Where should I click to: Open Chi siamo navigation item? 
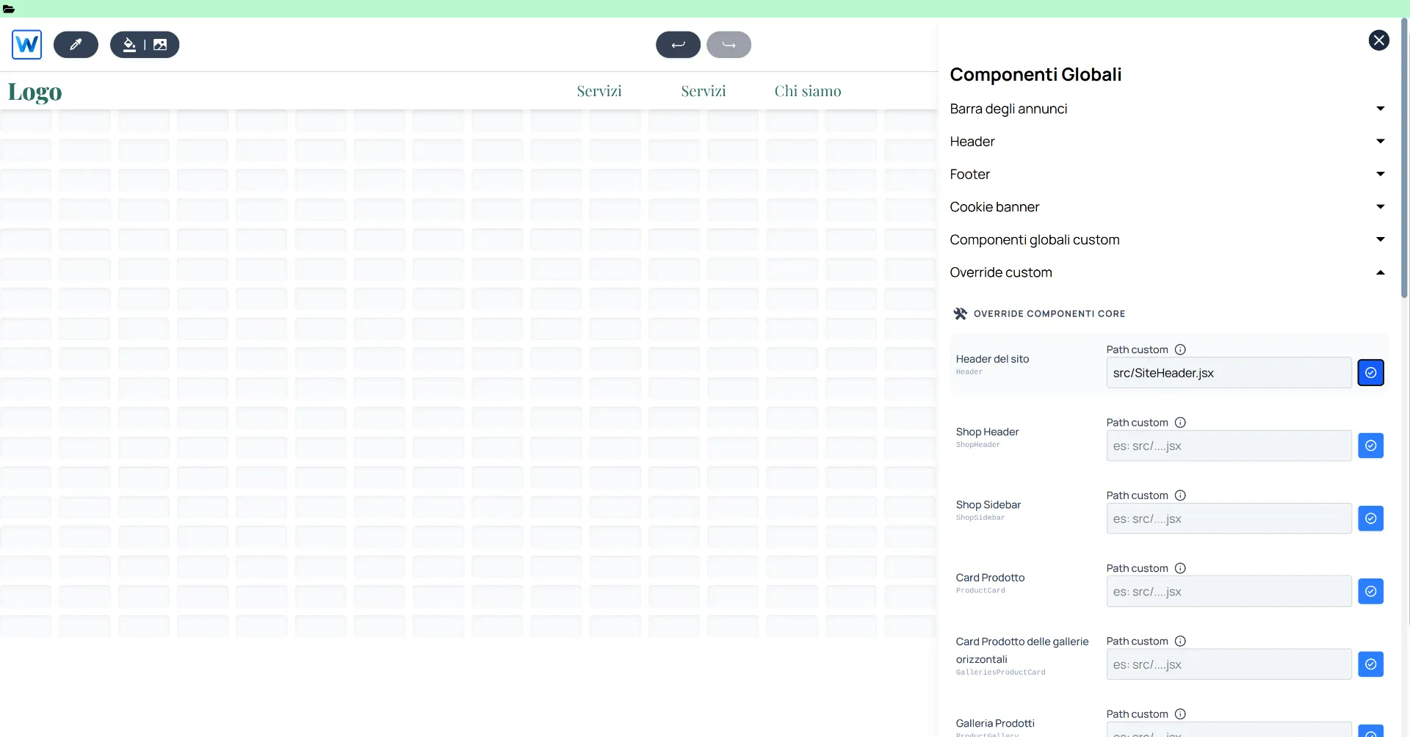[x=807, y=91]
